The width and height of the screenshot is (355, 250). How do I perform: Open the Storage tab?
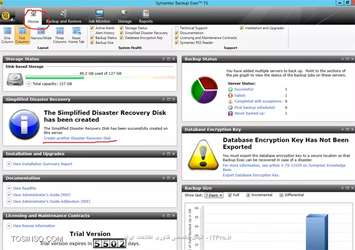(x=125, y=17)
